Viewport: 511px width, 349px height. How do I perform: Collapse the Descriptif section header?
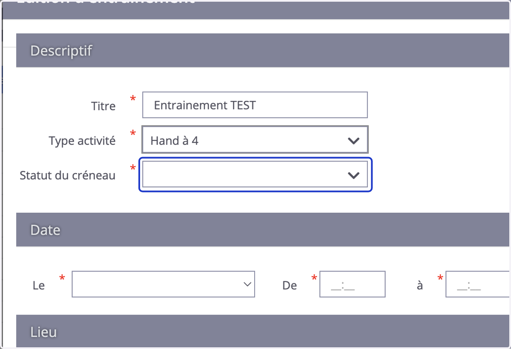(263, 51)
